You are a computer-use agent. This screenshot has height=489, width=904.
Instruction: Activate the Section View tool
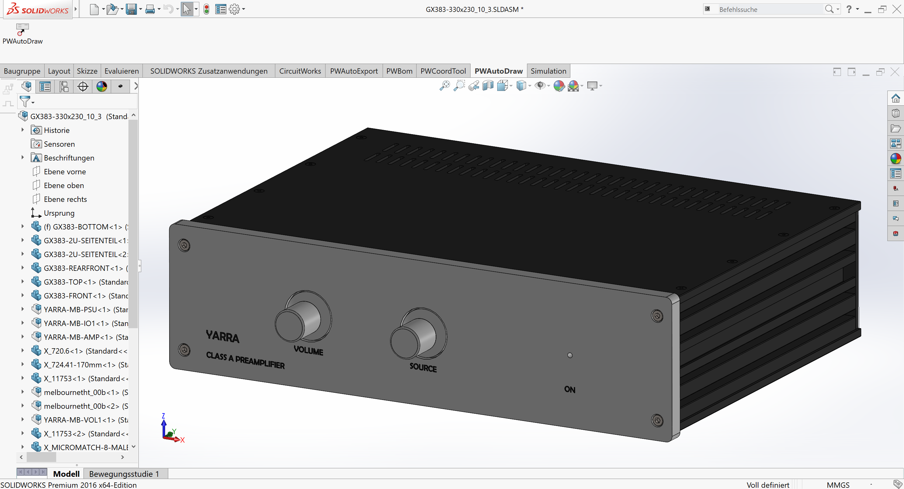click(x=488, y=86)
